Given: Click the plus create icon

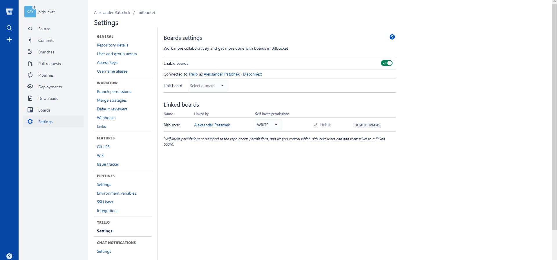Looking at the screenshot, I should point(9,40).
